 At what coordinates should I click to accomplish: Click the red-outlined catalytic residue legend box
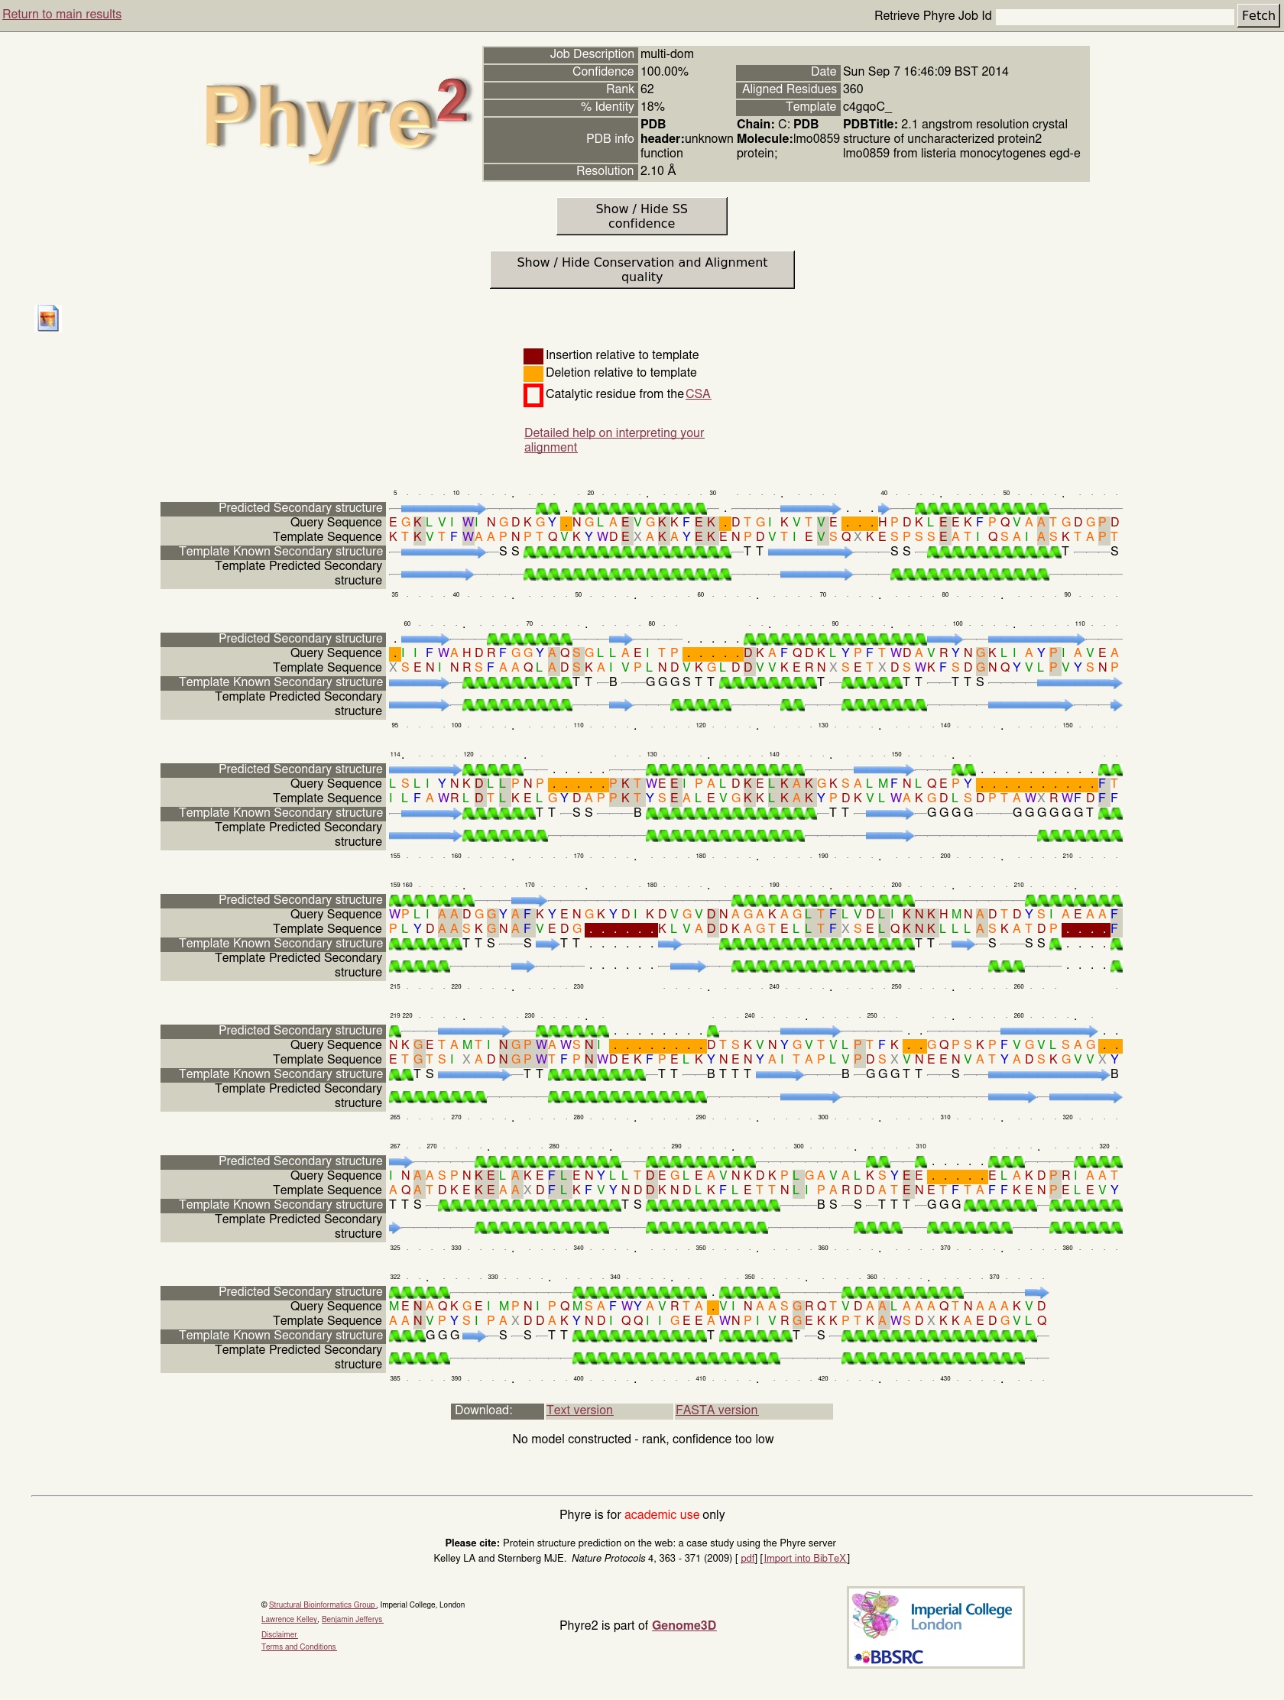pos(533,395)
